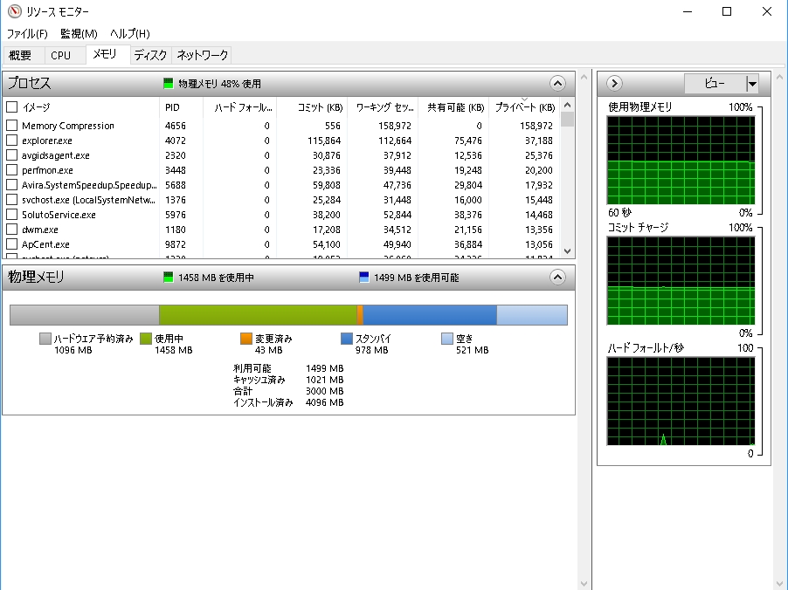The width and height of the screenshot is (788, 590).
Task: Click PID value 3448 for perfmon.exe
Action: pos(175,170)
